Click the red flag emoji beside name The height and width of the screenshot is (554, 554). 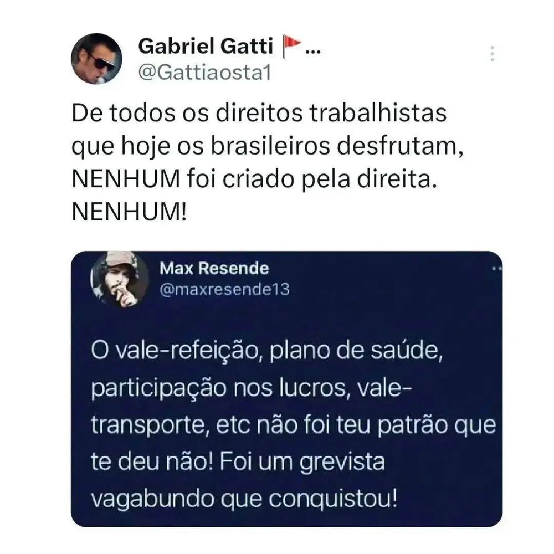click(x=291, y=47)
